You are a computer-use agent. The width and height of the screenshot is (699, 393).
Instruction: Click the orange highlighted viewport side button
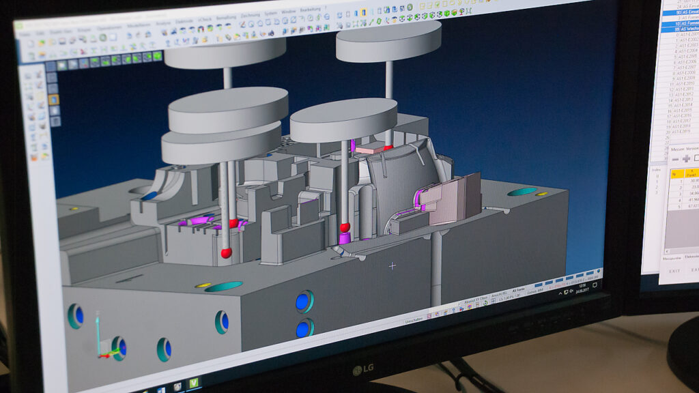click(x=53, y=100)
